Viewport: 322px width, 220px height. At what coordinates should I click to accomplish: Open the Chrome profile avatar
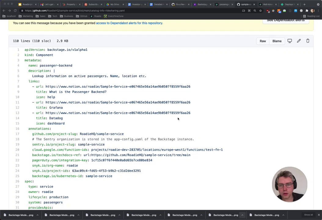click(x=312, y=11)
